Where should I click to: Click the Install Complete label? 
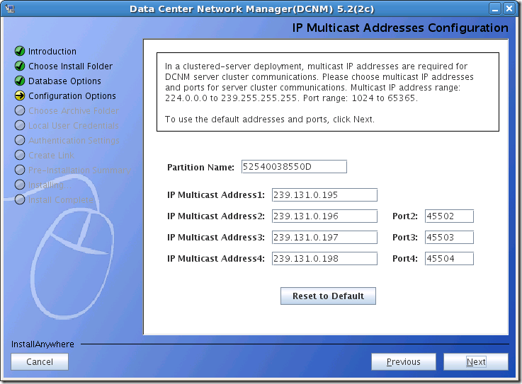tap(61, 200)
